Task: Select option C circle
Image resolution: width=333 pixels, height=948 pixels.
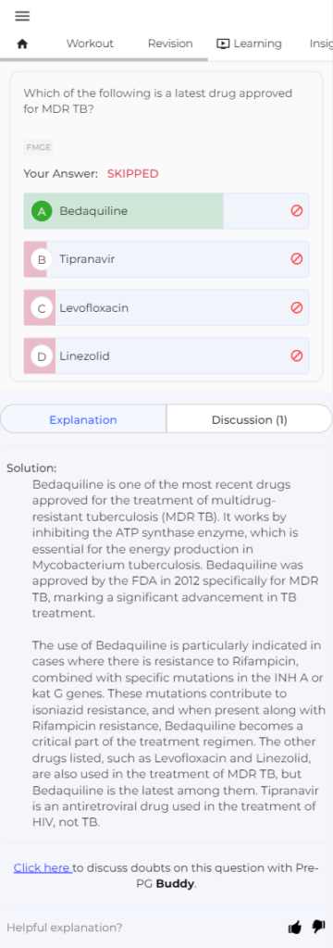Action: (x=42, y=307)
